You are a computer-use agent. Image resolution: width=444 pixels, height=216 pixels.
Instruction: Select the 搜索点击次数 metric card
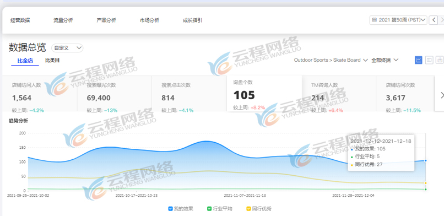(189, 94)
